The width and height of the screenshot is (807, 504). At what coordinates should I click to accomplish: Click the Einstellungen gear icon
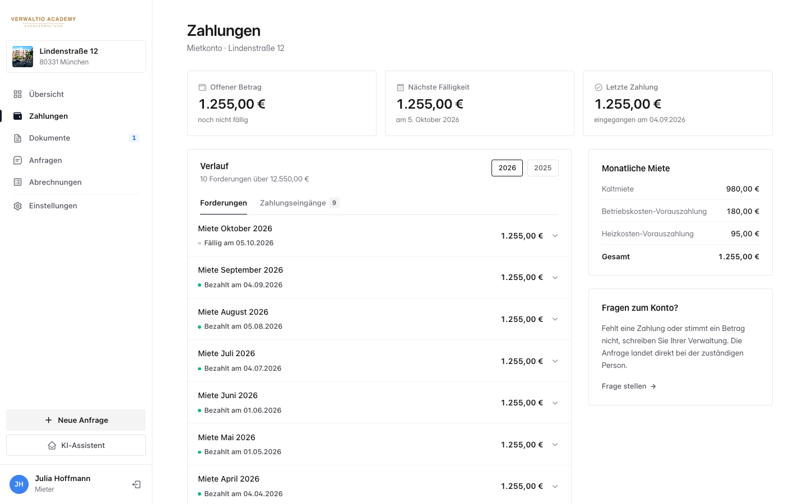click(18, 206)
